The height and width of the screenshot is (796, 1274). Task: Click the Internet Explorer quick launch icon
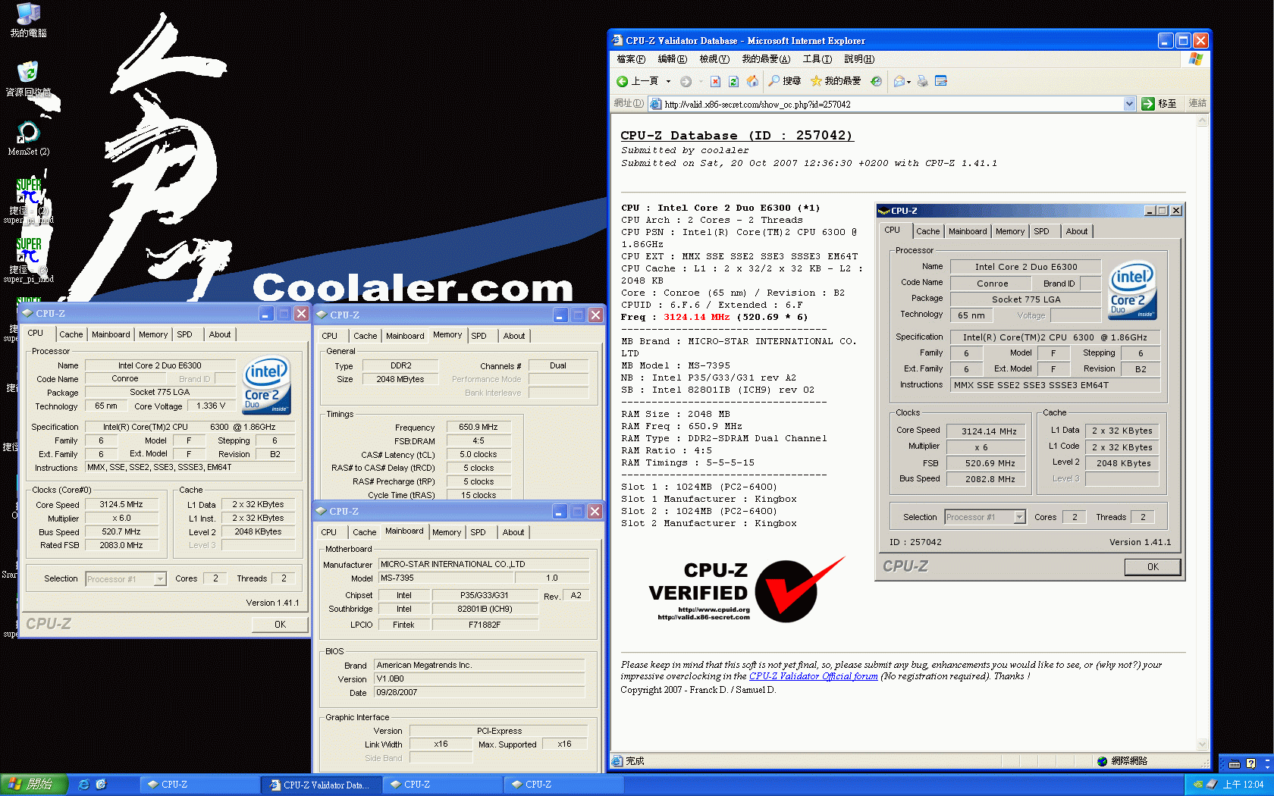coord(83,785)
